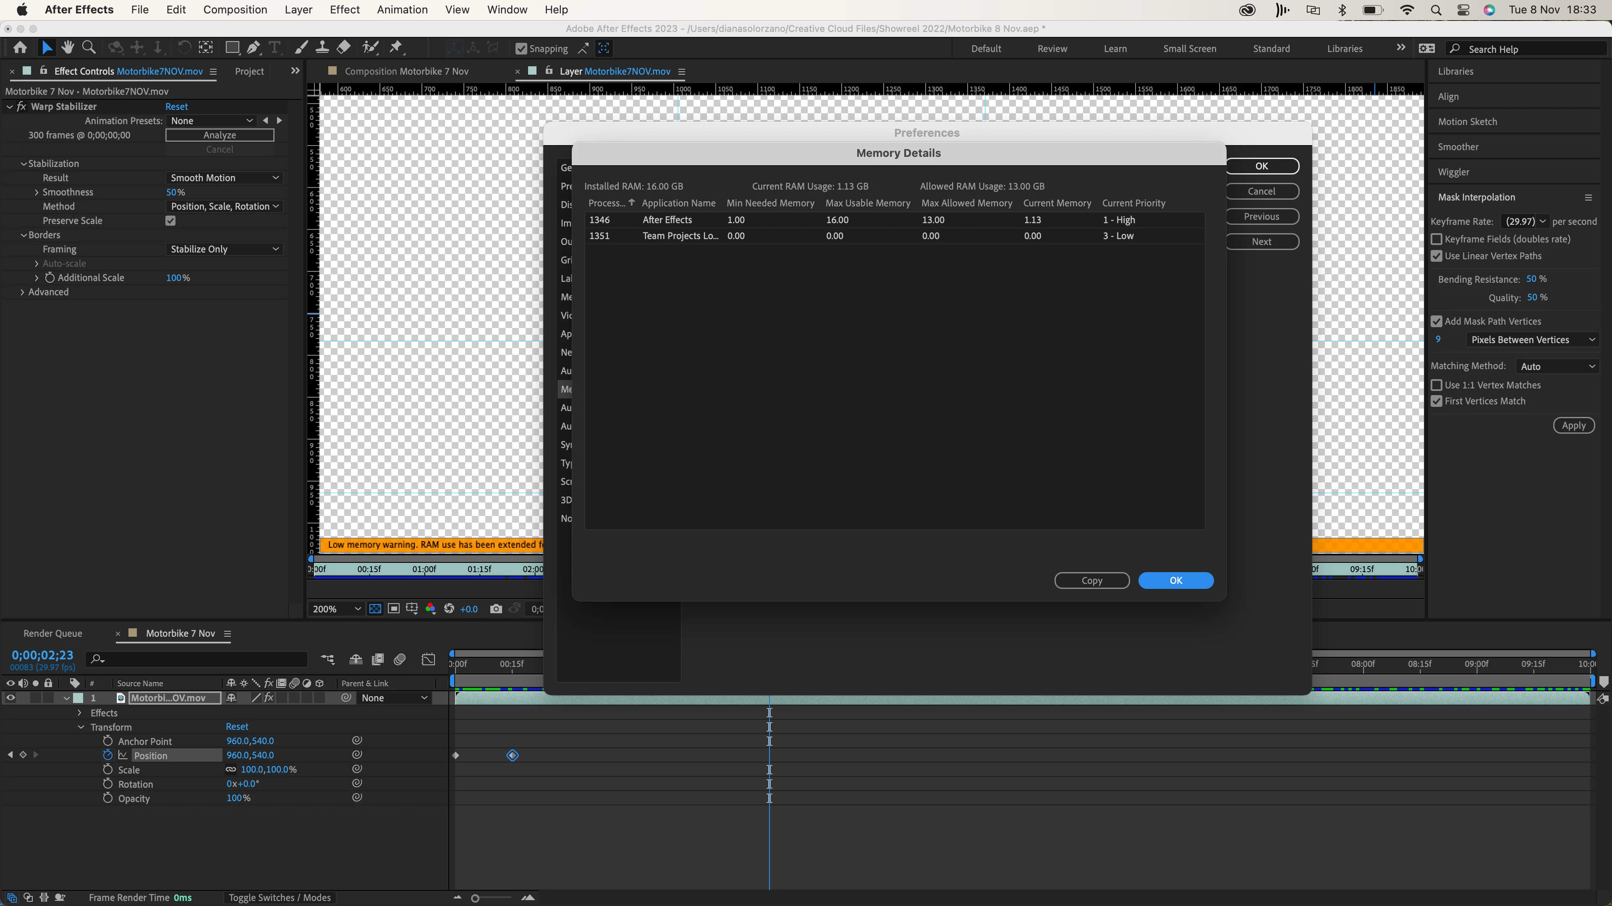Uncheck Preserve Scale checkbox
Image resolution: width=1612 pixels, height=906 pixels.
coord(170,221)
